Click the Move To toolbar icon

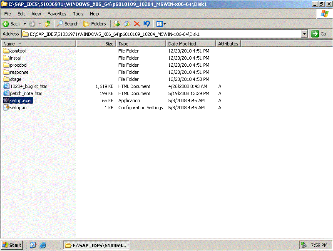tap(117, 24)
